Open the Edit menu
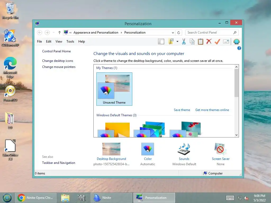 (x=49, y=41)
